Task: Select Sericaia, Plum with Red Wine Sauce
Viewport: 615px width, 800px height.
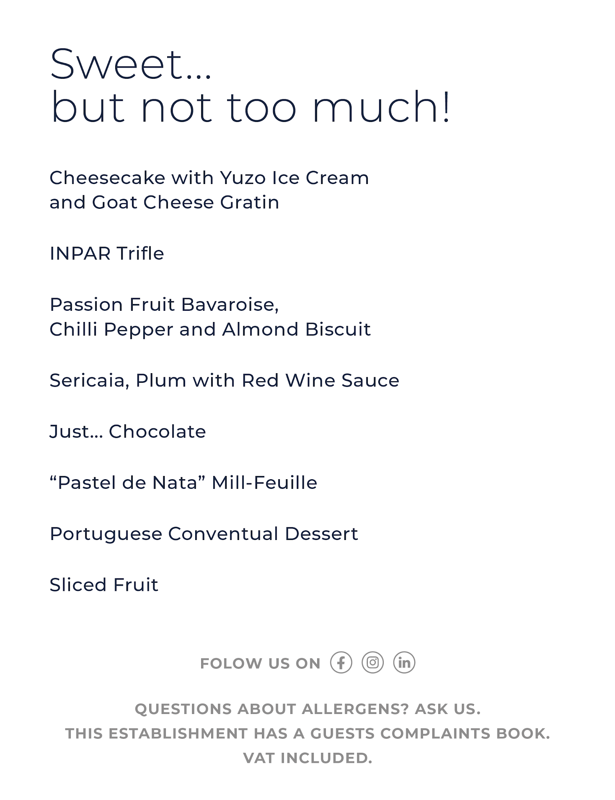Action: pos(224,380)
